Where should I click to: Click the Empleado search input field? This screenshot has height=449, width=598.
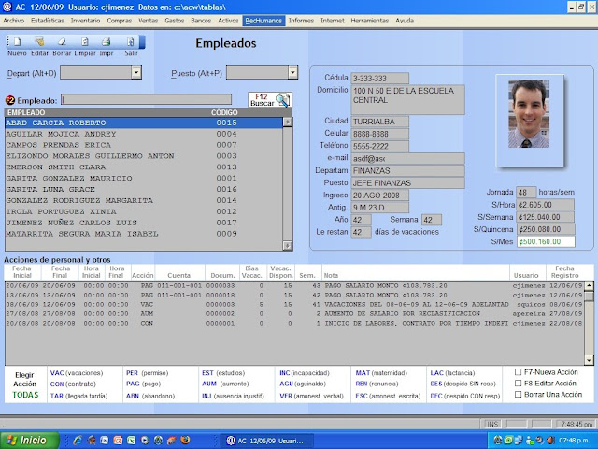[x=146, y=100]
